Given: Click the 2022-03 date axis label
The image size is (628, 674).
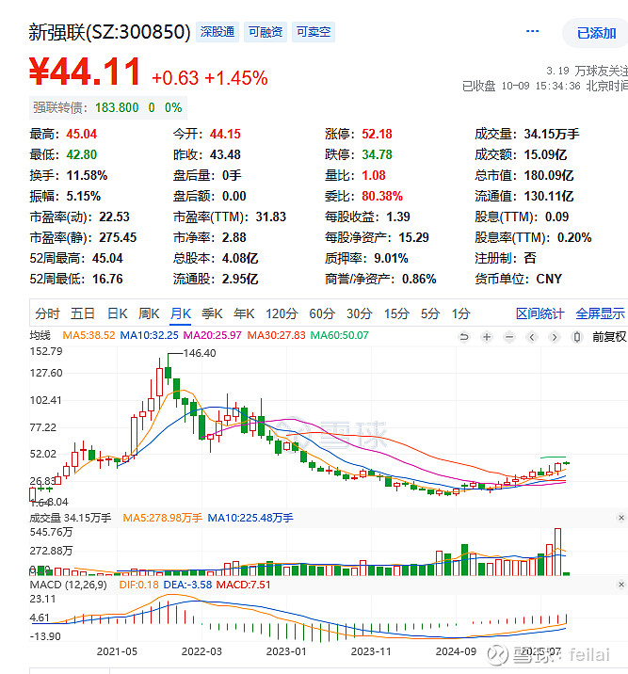Looking at the screenshot, I should click(201, 651).
